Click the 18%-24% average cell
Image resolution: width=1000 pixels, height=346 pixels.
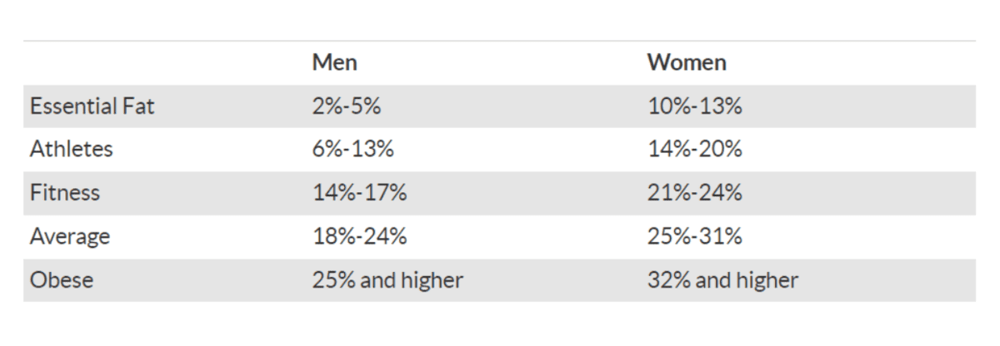point(359,237)
